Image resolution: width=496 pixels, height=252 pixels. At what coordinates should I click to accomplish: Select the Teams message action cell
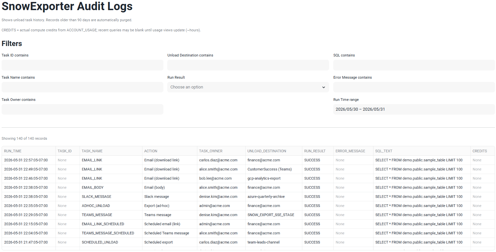tap(170, 215)
